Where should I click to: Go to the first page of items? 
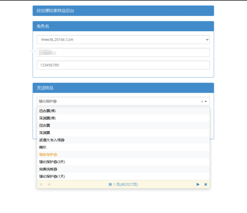point(41,184)
